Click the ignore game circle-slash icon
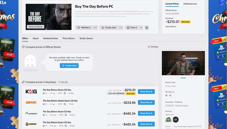 (146, 28)
